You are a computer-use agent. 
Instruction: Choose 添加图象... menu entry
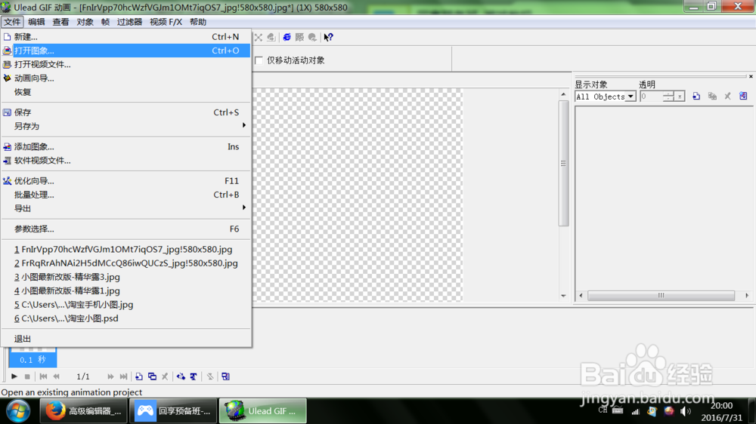126,147
